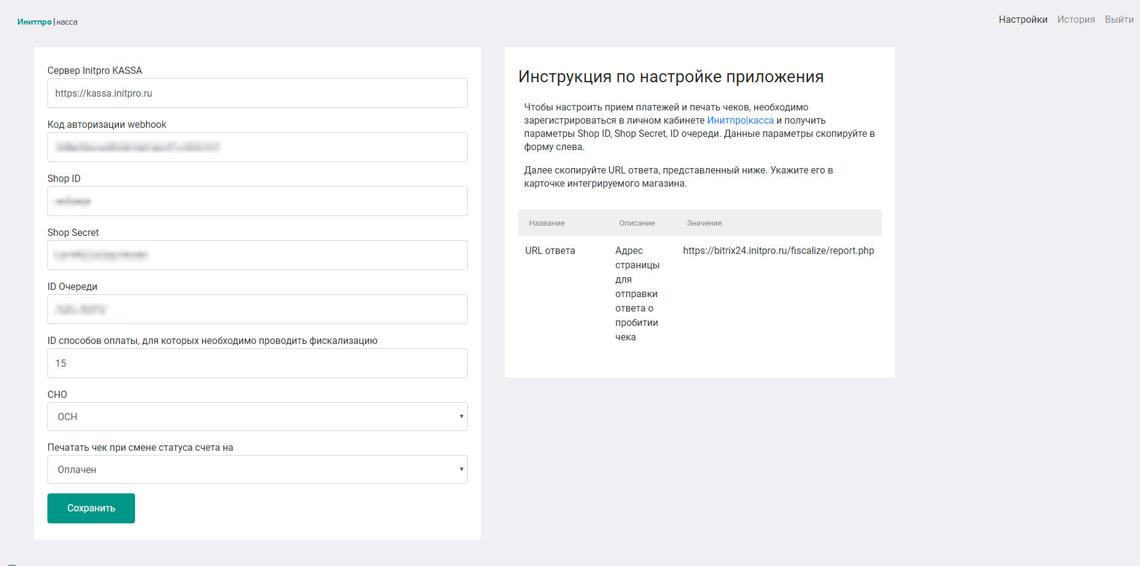Select the Shop ID input field
The height and width of the screenshot is (566, 1140).
pos(257,201)
